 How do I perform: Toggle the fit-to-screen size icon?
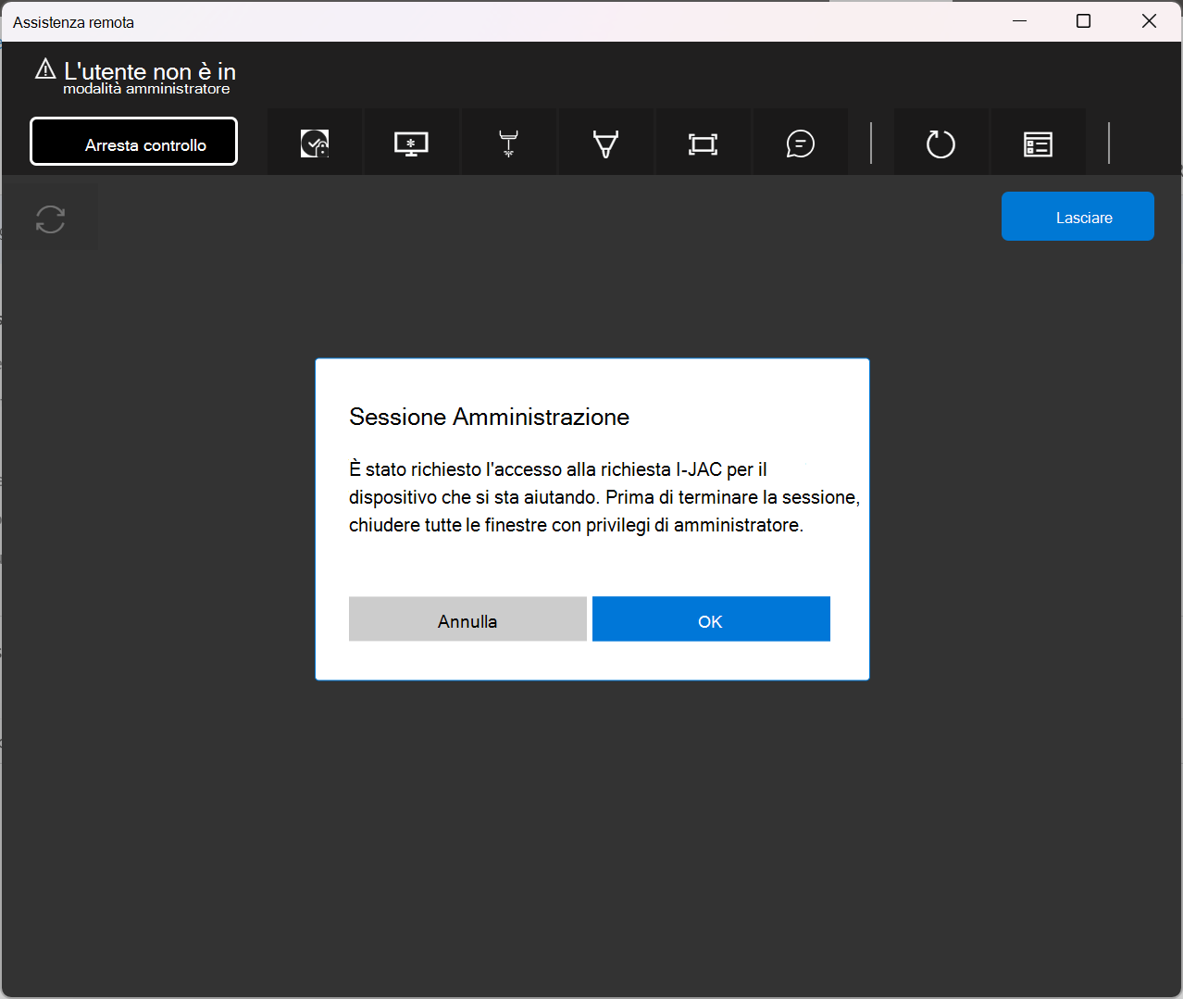tap(703, 144)
